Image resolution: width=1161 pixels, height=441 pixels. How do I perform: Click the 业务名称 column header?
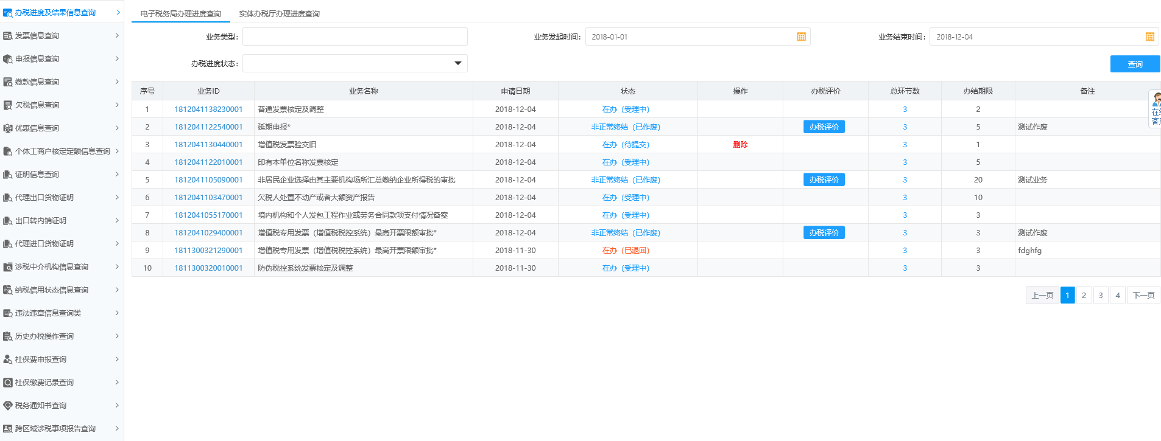coord(364,91)
